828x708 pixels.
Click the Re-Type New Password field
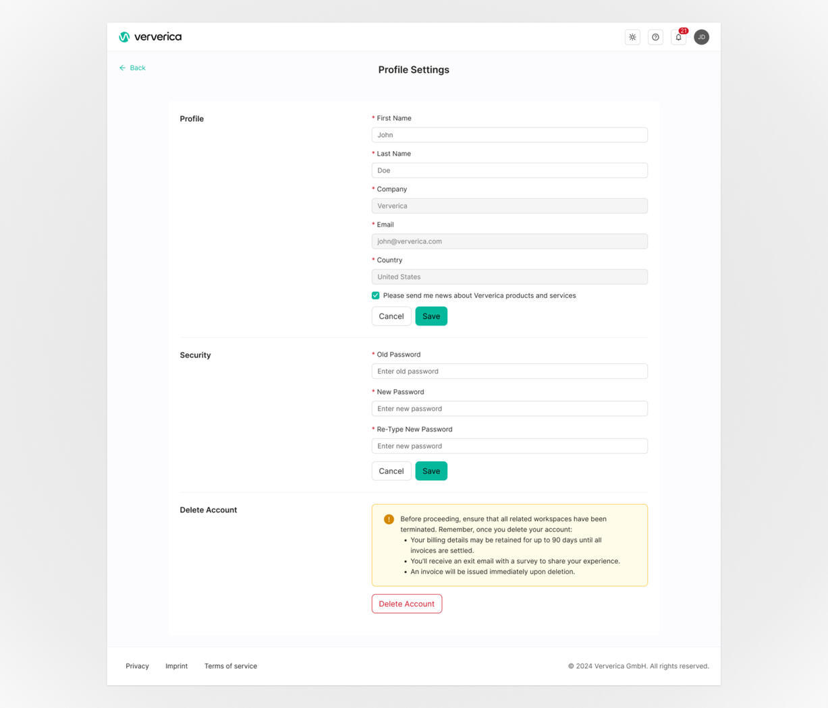509,446
